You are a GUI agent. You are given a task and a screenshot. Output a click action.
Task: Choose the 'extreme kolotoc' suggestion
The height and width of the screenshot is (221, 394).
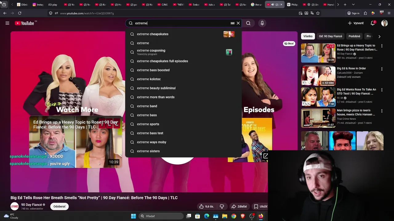click(183, 79)
